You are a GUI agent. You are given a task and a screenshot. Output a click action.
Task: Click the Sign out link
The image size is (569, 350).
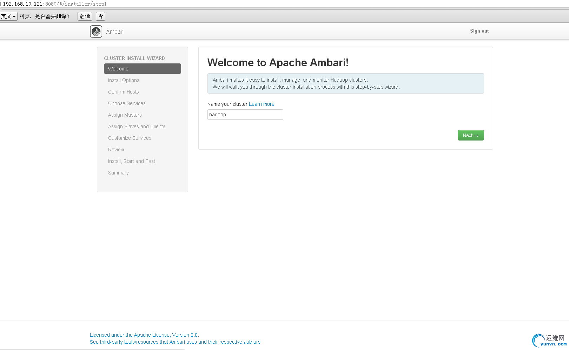coord(479,31)
